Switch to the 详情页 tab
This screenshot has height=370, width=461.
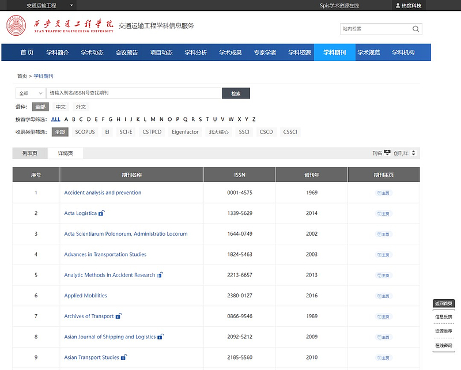[65, 153]
